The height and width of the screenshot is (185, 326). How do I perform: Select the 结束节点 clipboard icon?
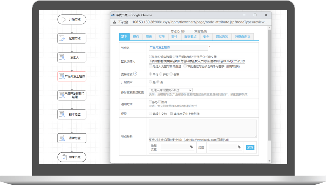click(64, 157)
